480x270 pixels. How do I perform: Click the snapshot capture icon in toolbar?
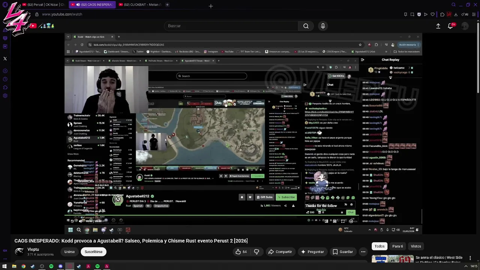click(412, 14)
